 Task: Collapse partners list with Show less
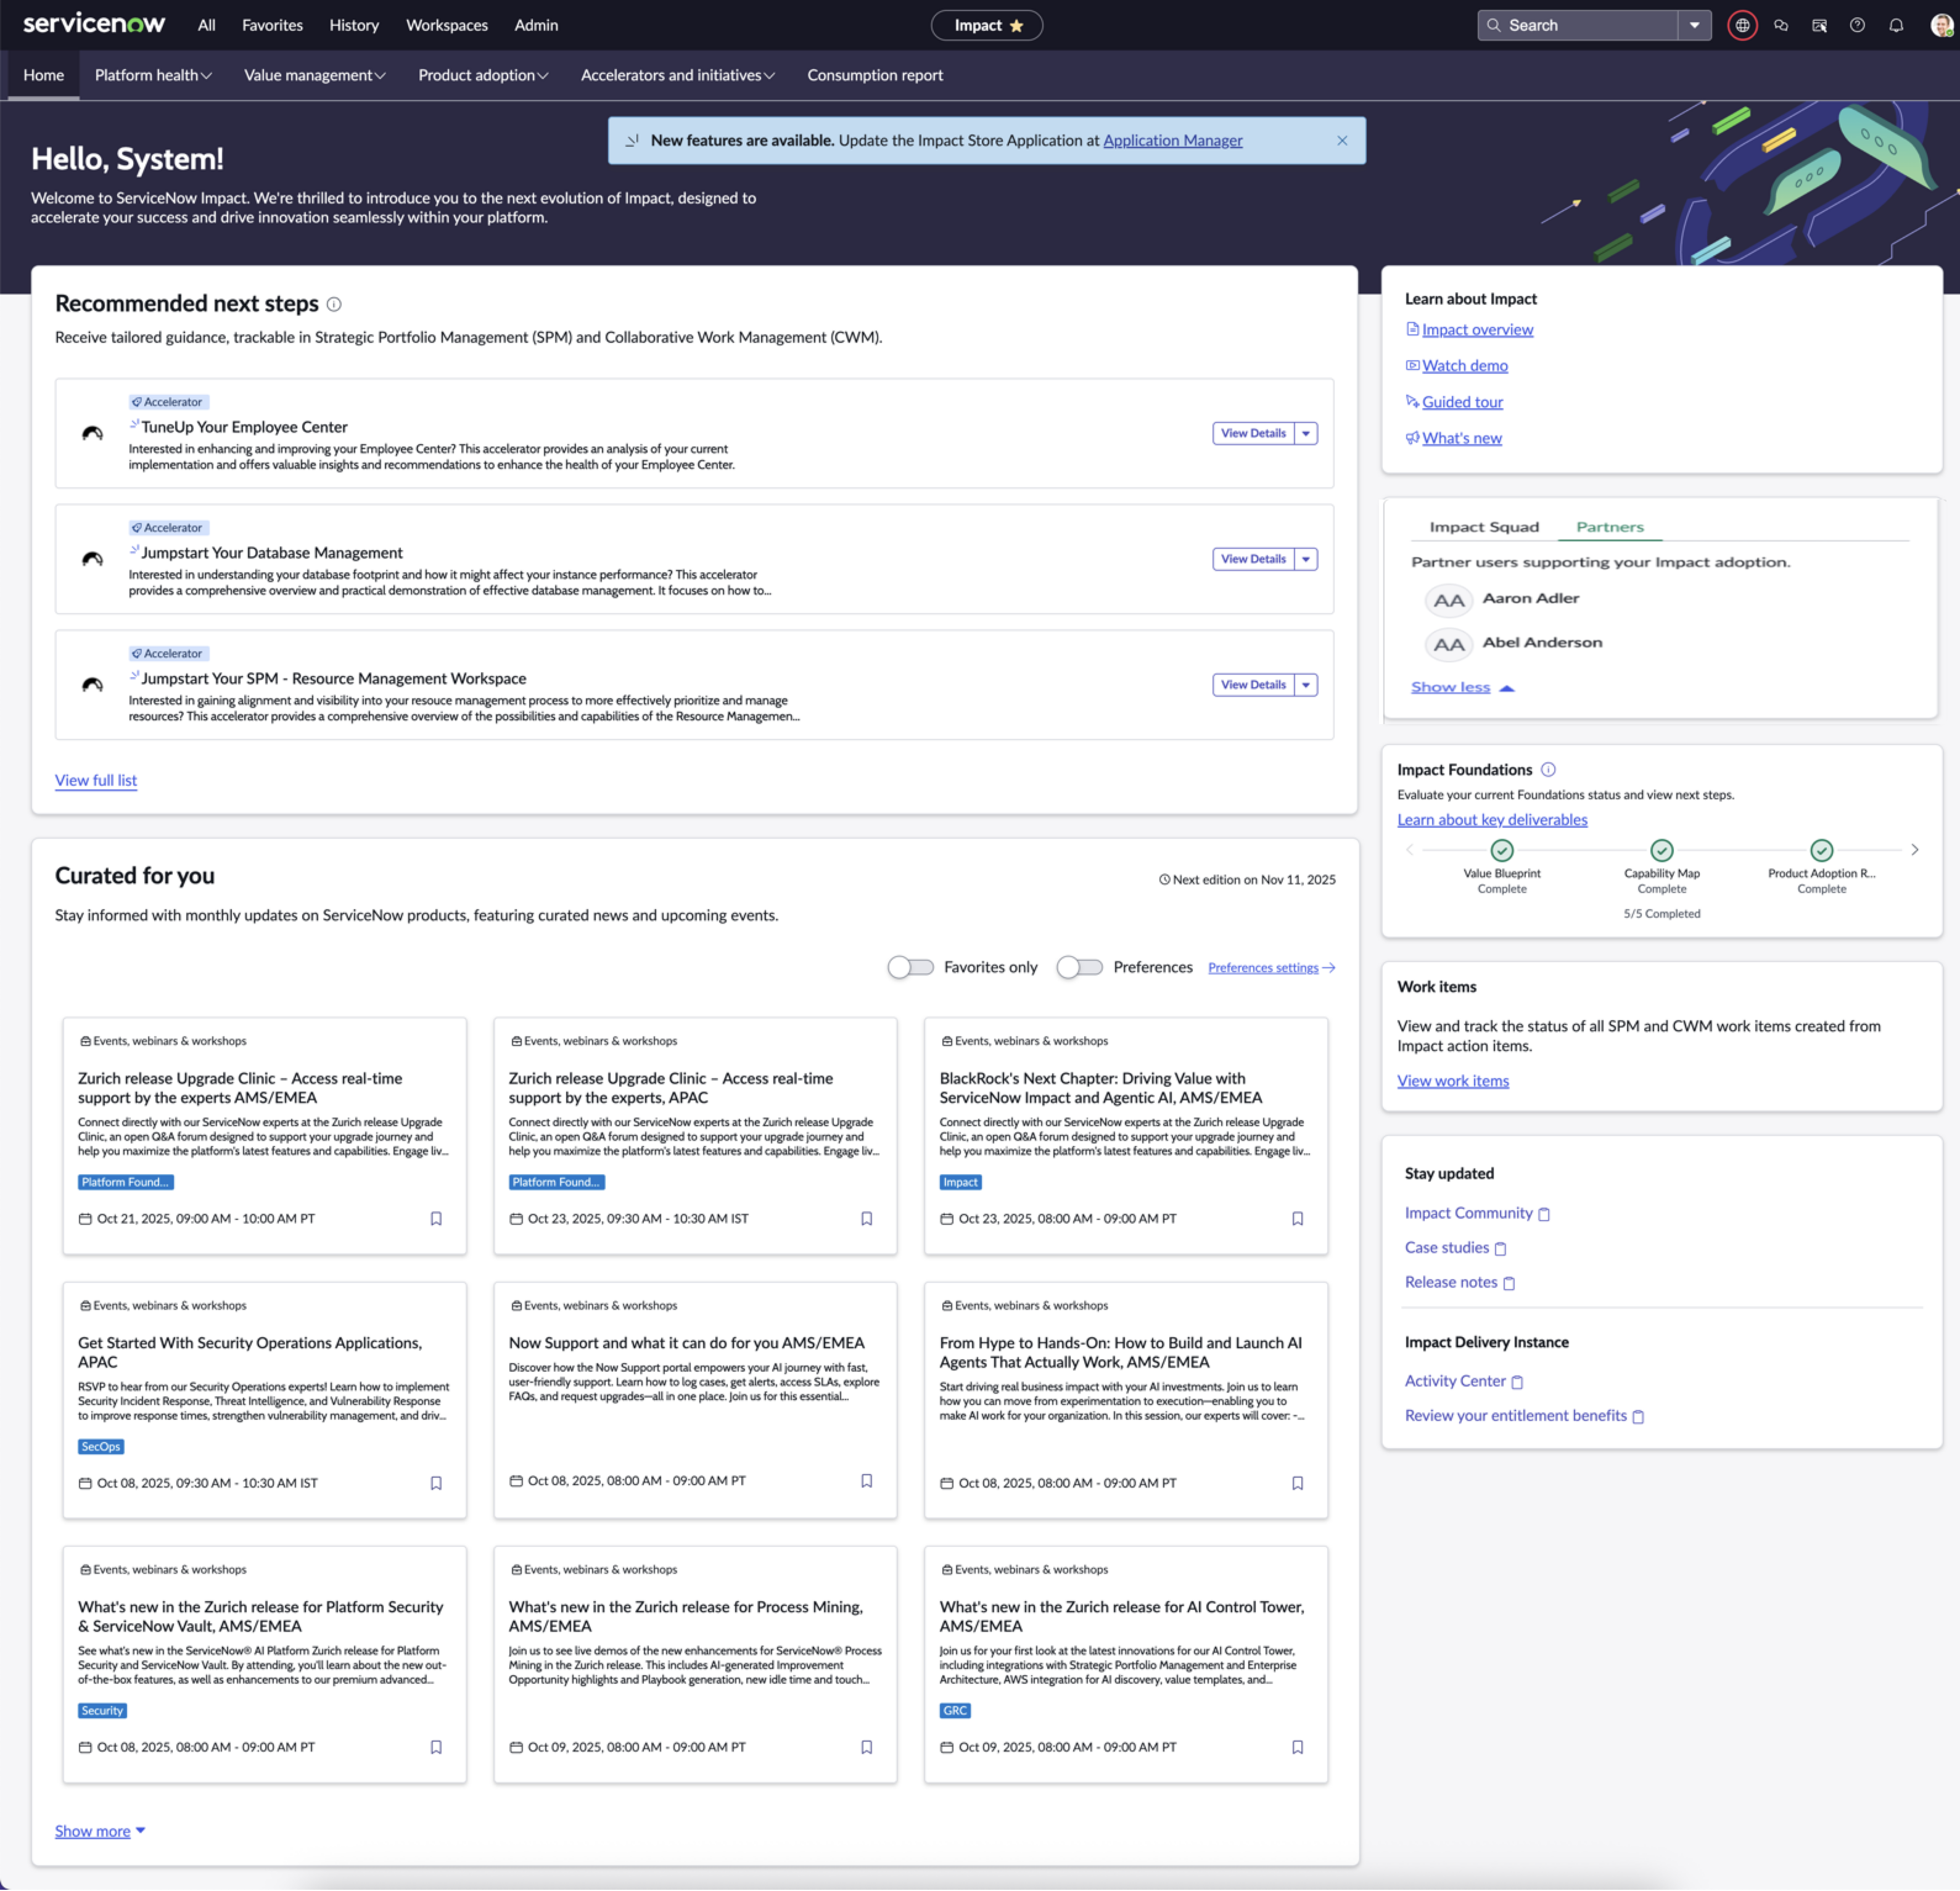[x=1462, y=687]
